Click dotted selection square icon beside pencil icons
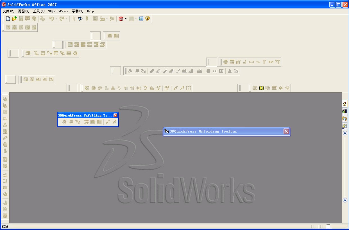Screen dimensions: 349x230 [x=189, y=88]
